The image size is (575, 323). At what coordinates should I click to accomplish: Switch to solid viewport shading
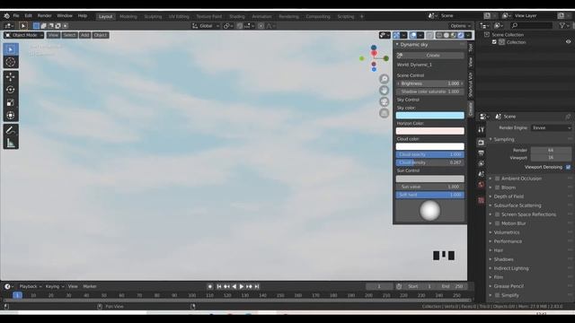click(447, 35)
